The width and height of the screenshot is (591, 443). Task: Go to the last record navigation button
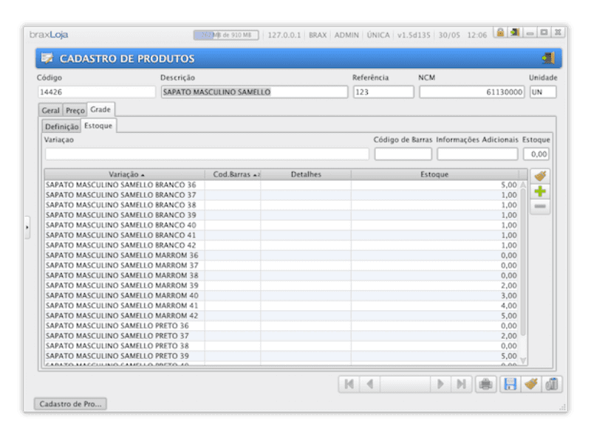click(461, 384)
